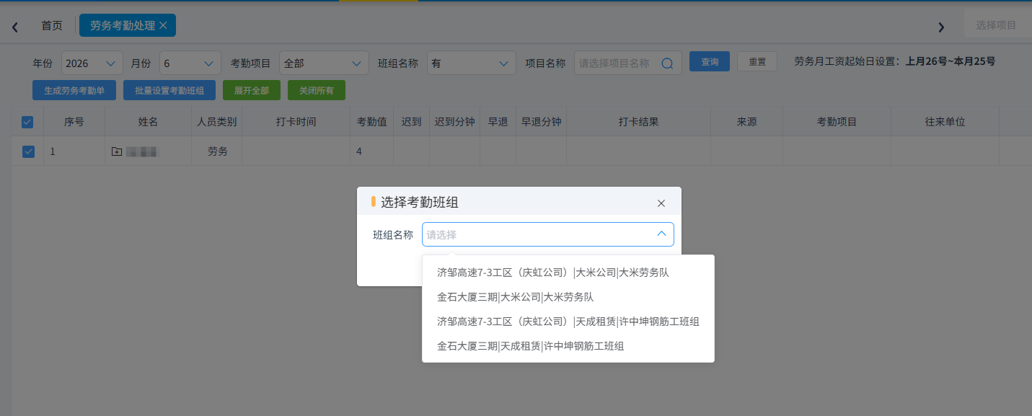Click the 考勤值 column header
This screenshot has height=416, width=1032.
click(x=371, y=122)
